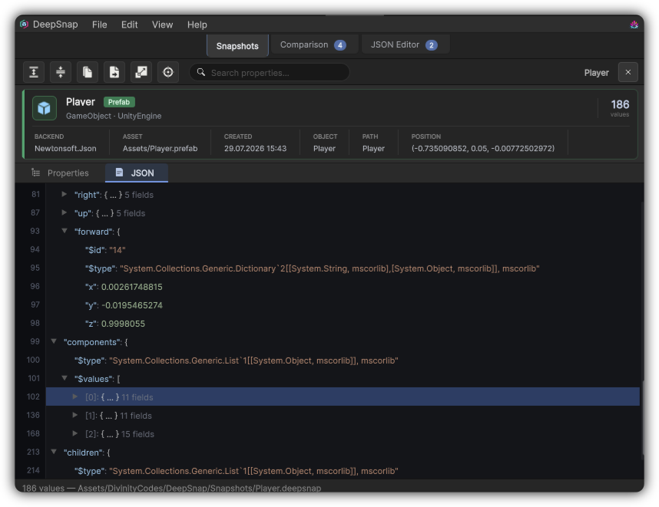
Task: Switch to the Properties view tab
Action: tap(60, 173)
